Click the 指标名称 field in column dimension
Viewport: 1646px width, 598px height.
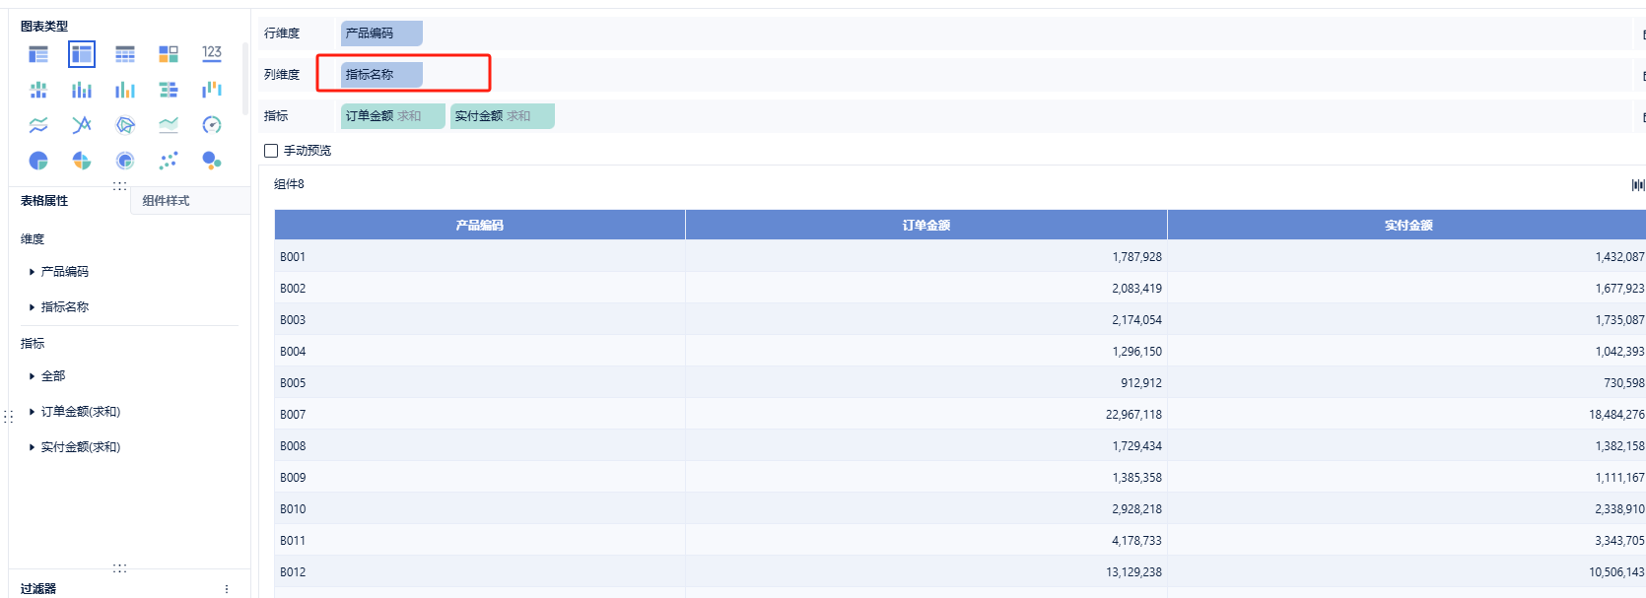[x=381, y=75]
